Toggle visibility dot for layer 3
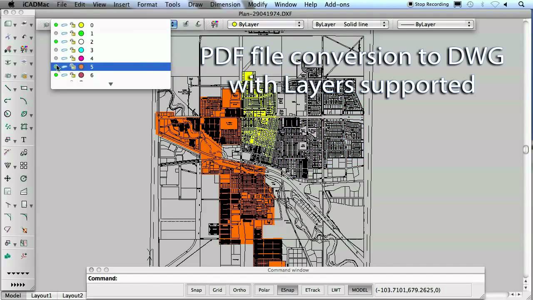The height and width of the screenshot is (300, 533). (56, 50)
